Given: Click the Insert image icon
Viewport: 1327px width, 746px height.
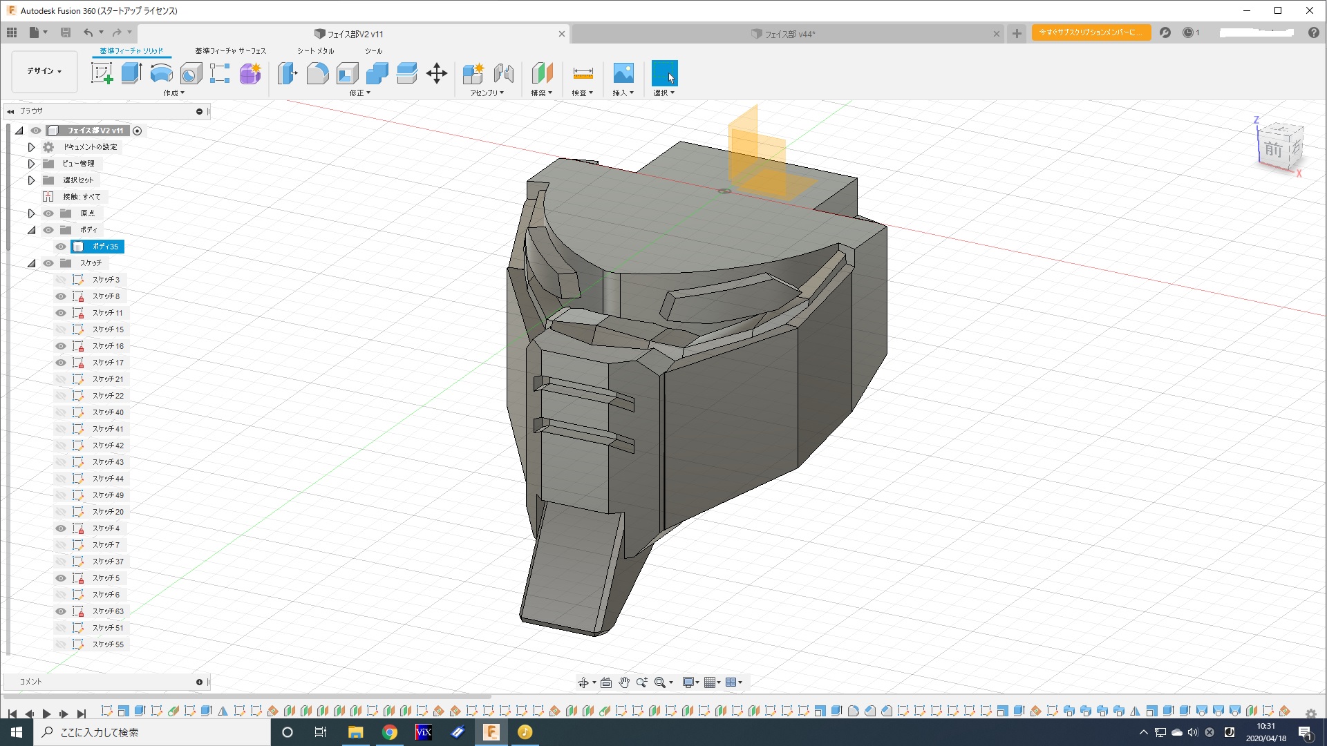Looking at the screenshot, I should click(x=623, y=73).
